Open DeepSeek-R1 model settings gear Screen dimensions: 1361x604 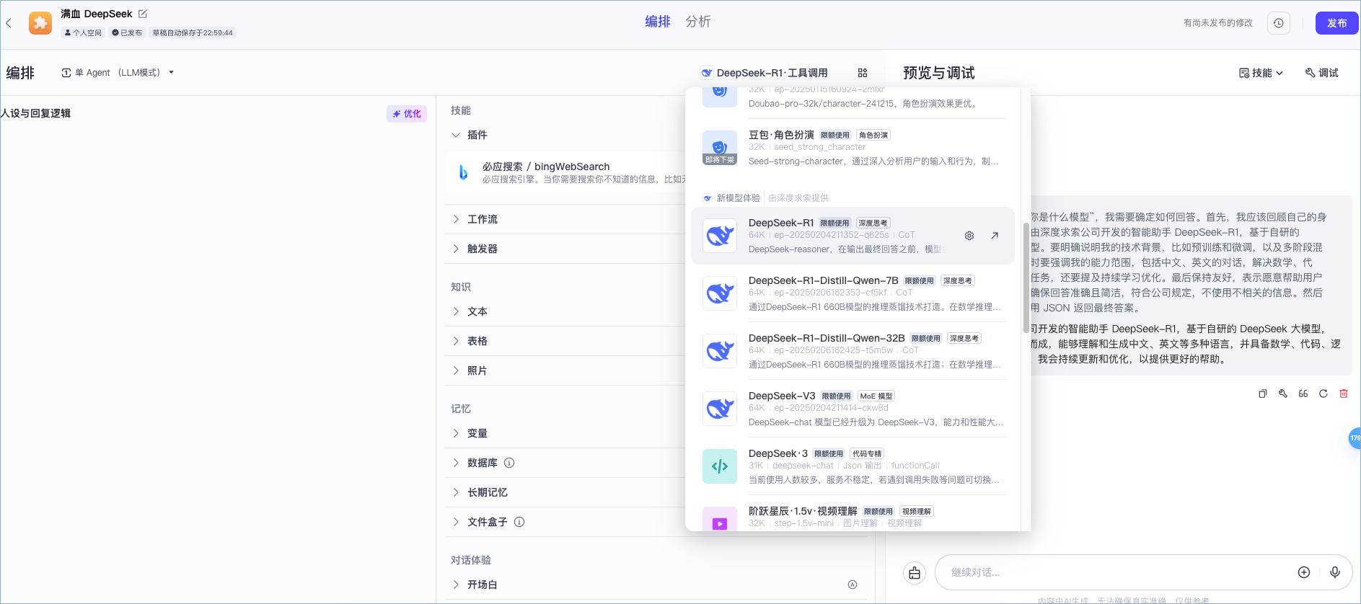coord(969,236)
